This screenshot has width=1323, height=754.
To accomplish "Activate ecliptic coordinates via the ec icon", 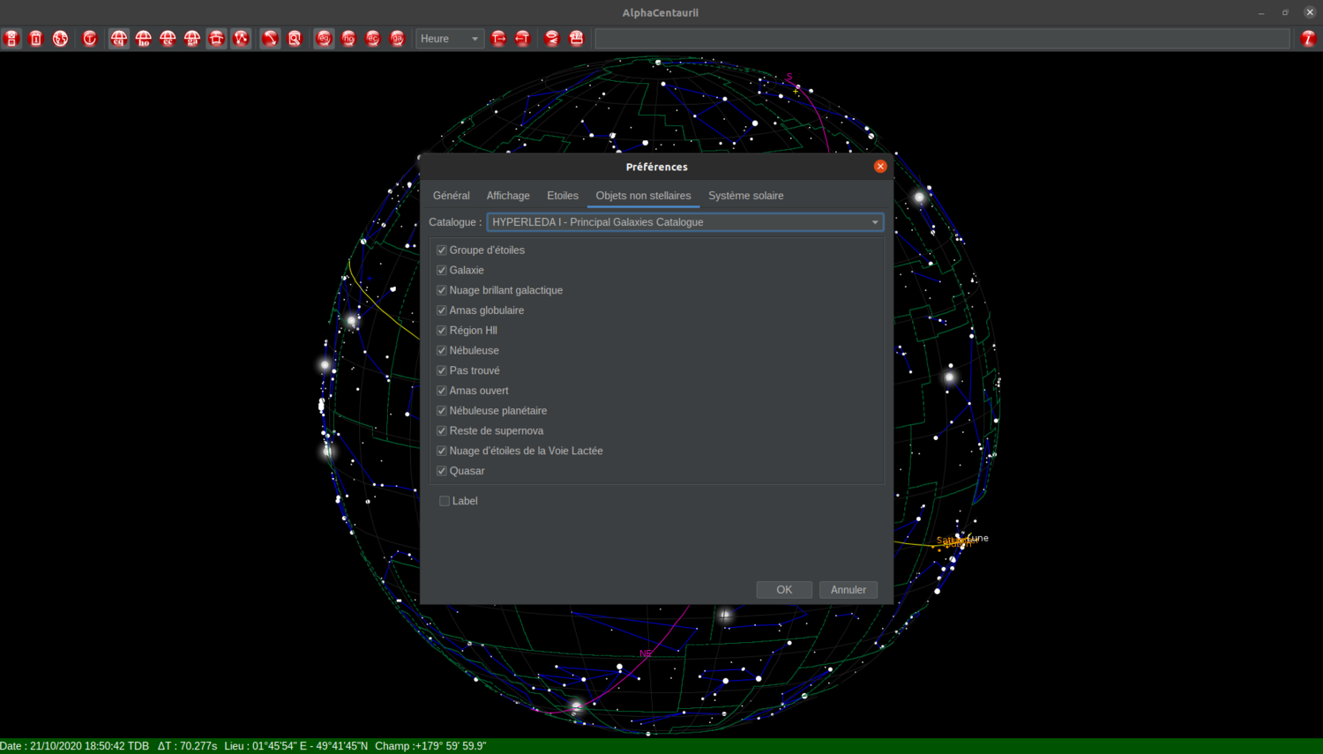I will click(x=168, y=38).
